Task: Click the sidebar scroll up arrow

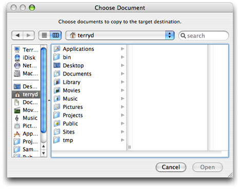Action: point(44,146)
